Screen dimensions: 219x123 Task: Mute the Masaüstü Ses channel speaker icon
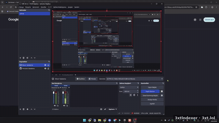tap(55, 106)
